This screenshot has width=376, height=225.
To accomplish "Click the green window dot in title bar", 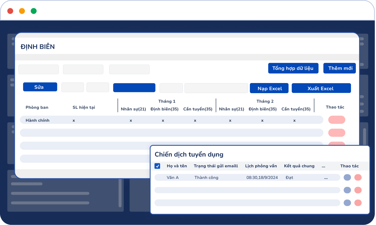I will (x=34, y=11).
